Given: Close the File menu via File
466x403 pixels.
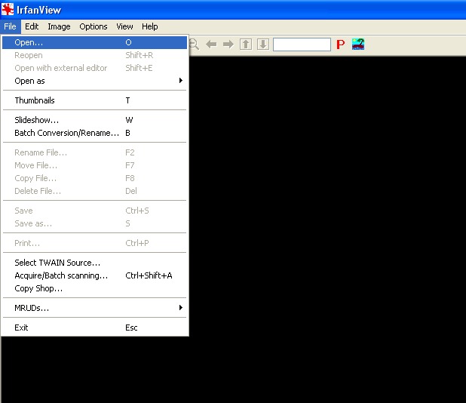Looking at the screenshot, I should point(10,26).
